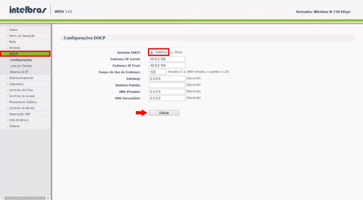Click the Salvar button
The width and height of the screenshot is (363, 200).
(x=164, y=113)
